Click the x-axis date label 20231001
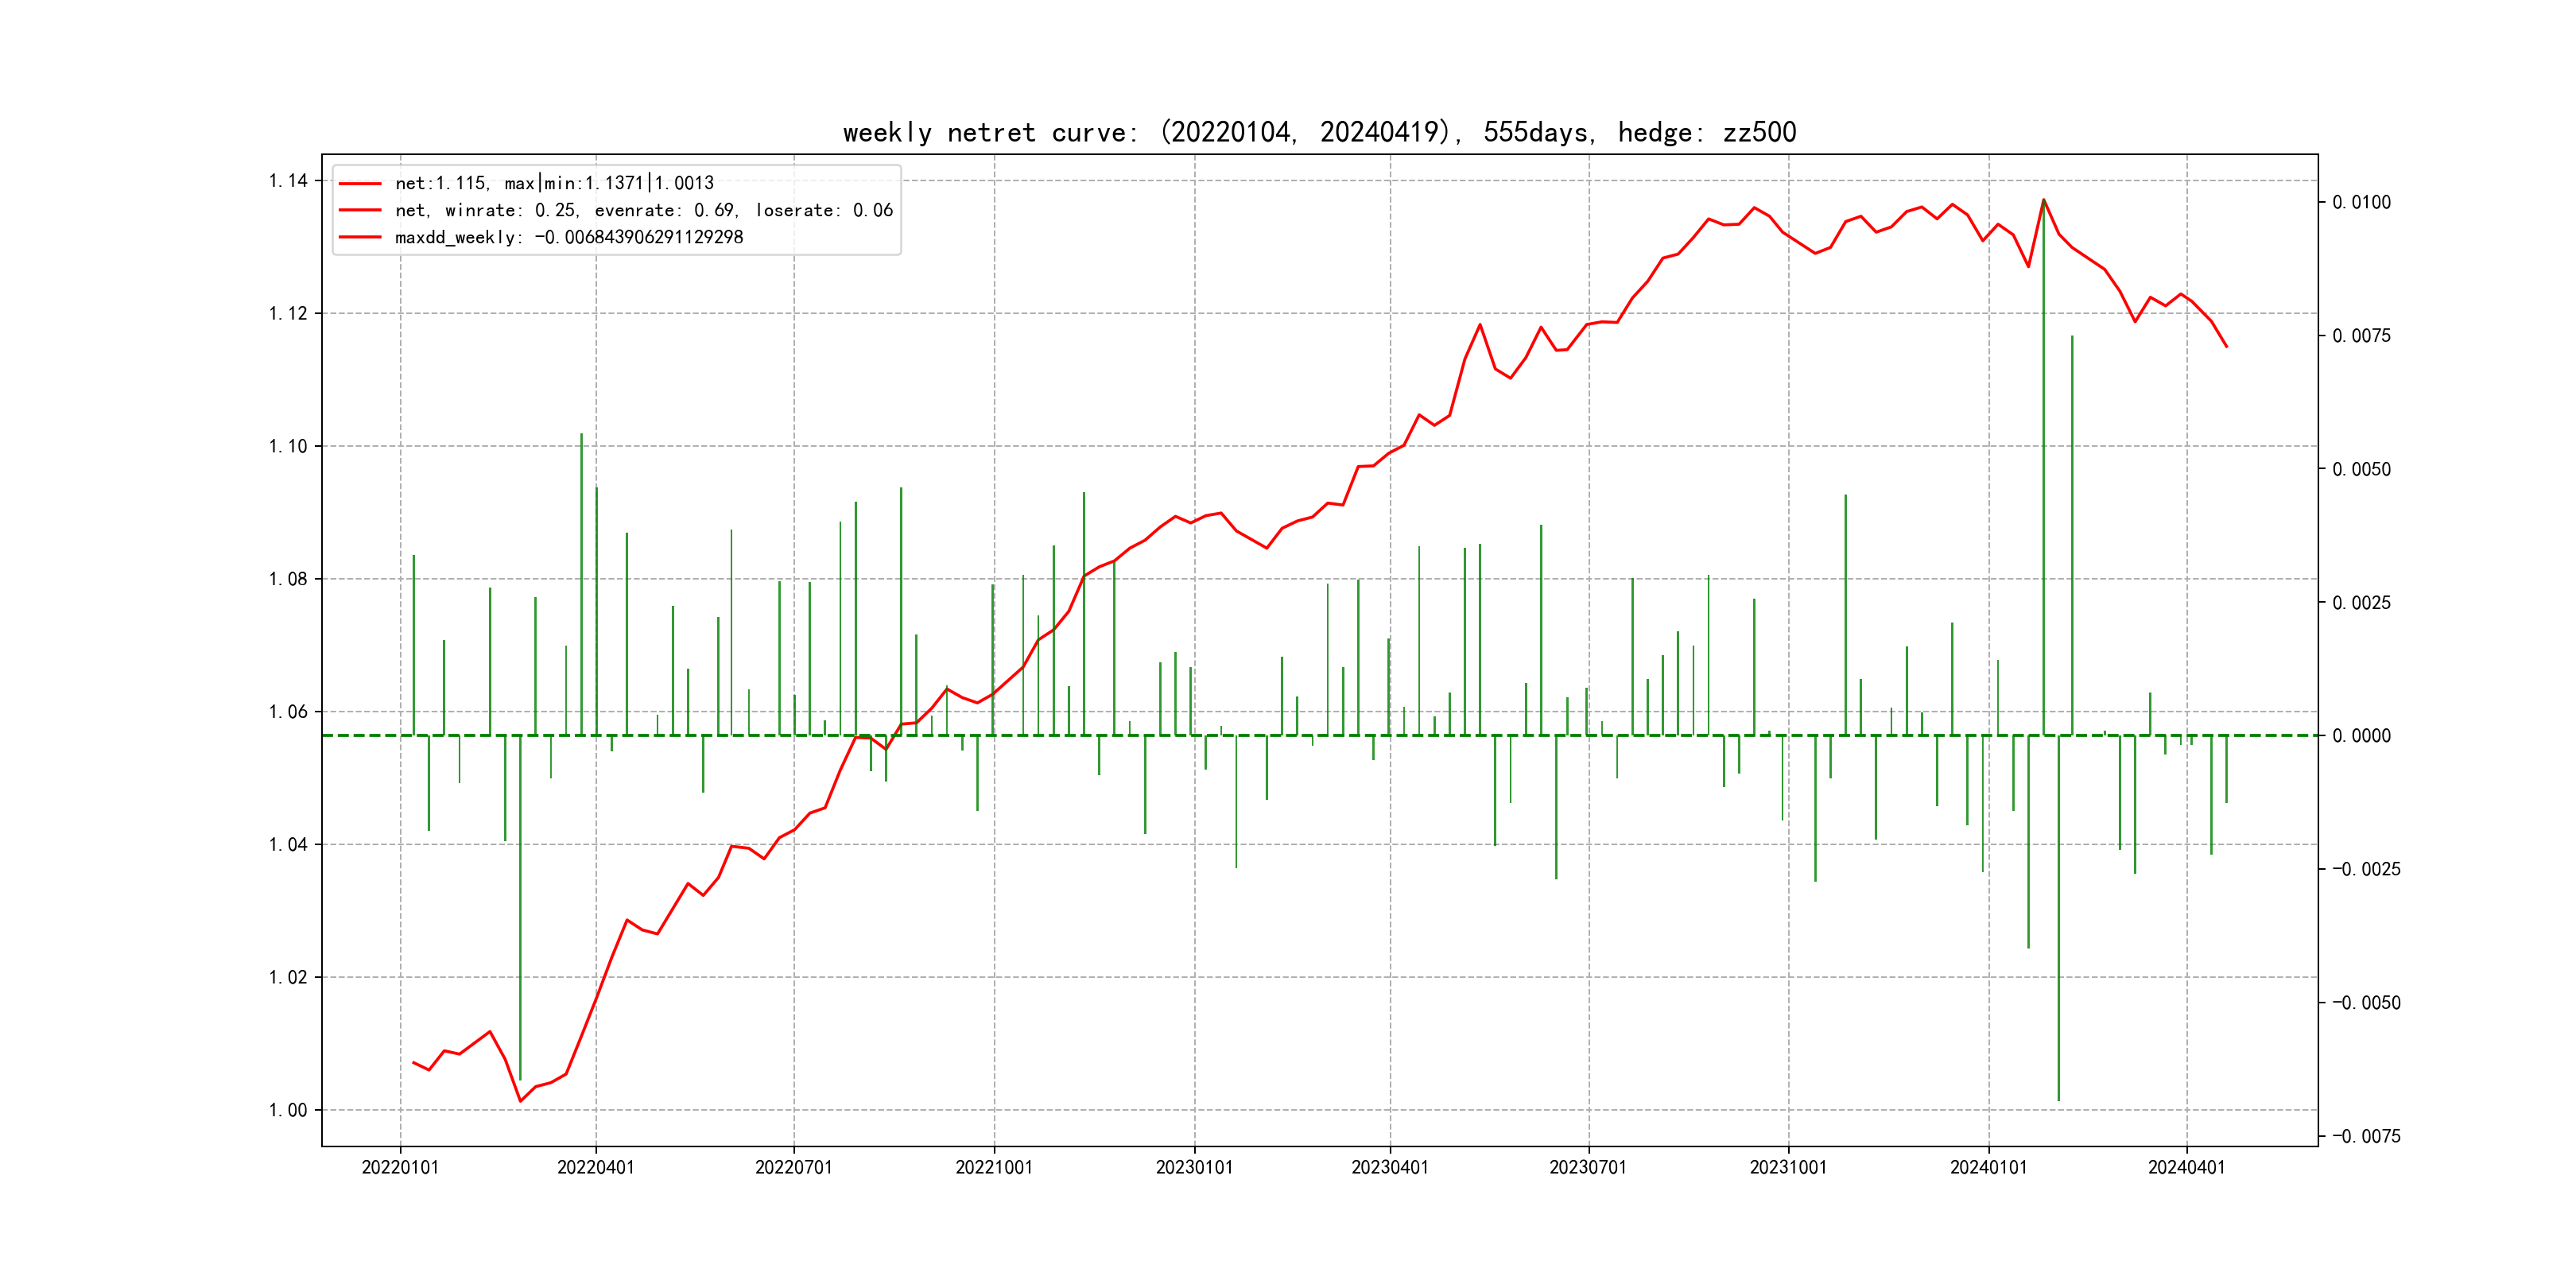This screenshot has width=2576, height=1288. point(1788,1167)
